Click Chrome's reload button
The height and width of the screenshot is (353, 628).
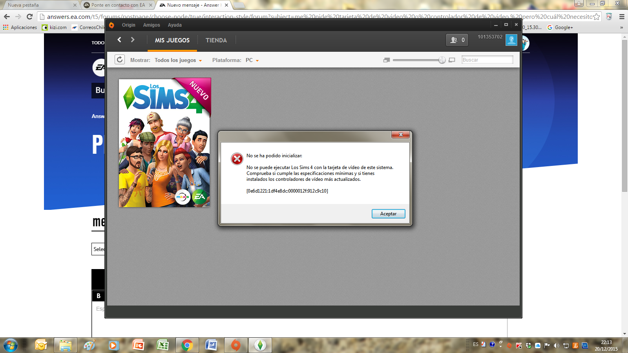click(x=29, y=16)
